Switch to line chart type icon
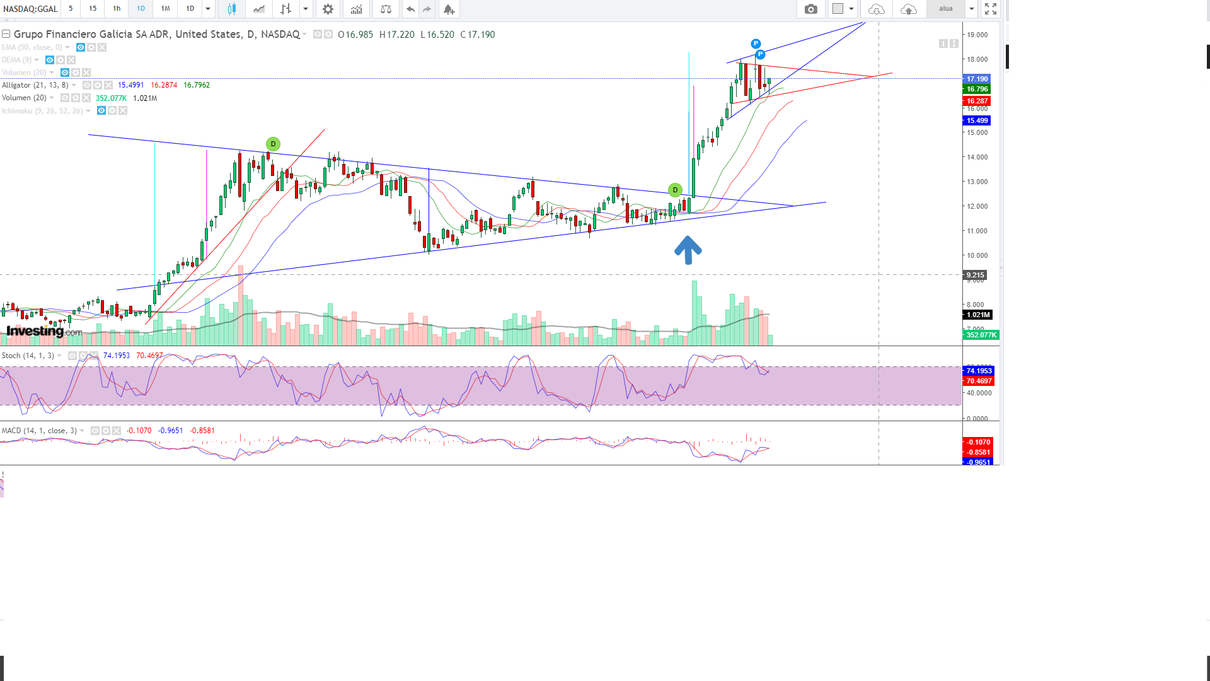The width and height of the screenshot is (1210, 681). (259, 9)
